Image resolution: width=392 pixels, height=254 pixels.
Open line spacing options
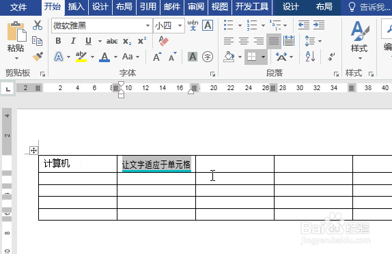310,41
